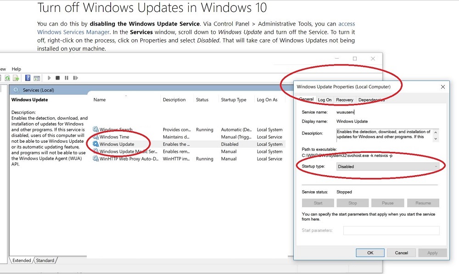Open the blue question-mark Help toolbar icon

(x=28, y=78)
